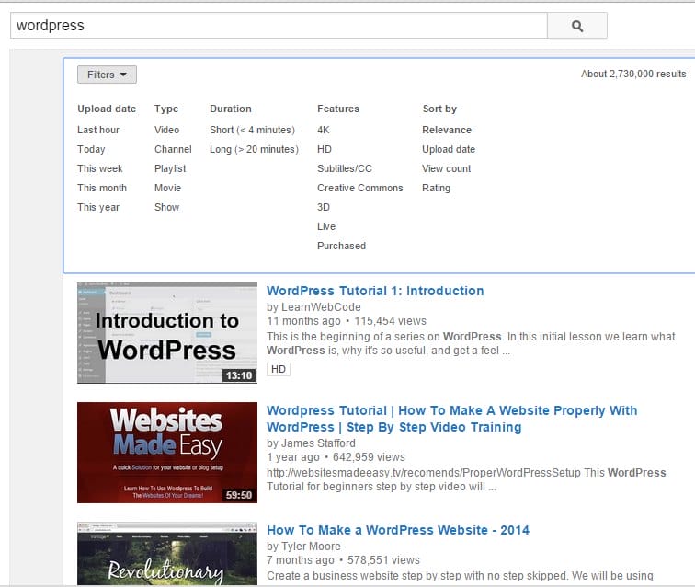The width and height of the screenshot is (695, 587).
Task: Open Websites Made Easy video thumbnail
Action: pos(167,453)
